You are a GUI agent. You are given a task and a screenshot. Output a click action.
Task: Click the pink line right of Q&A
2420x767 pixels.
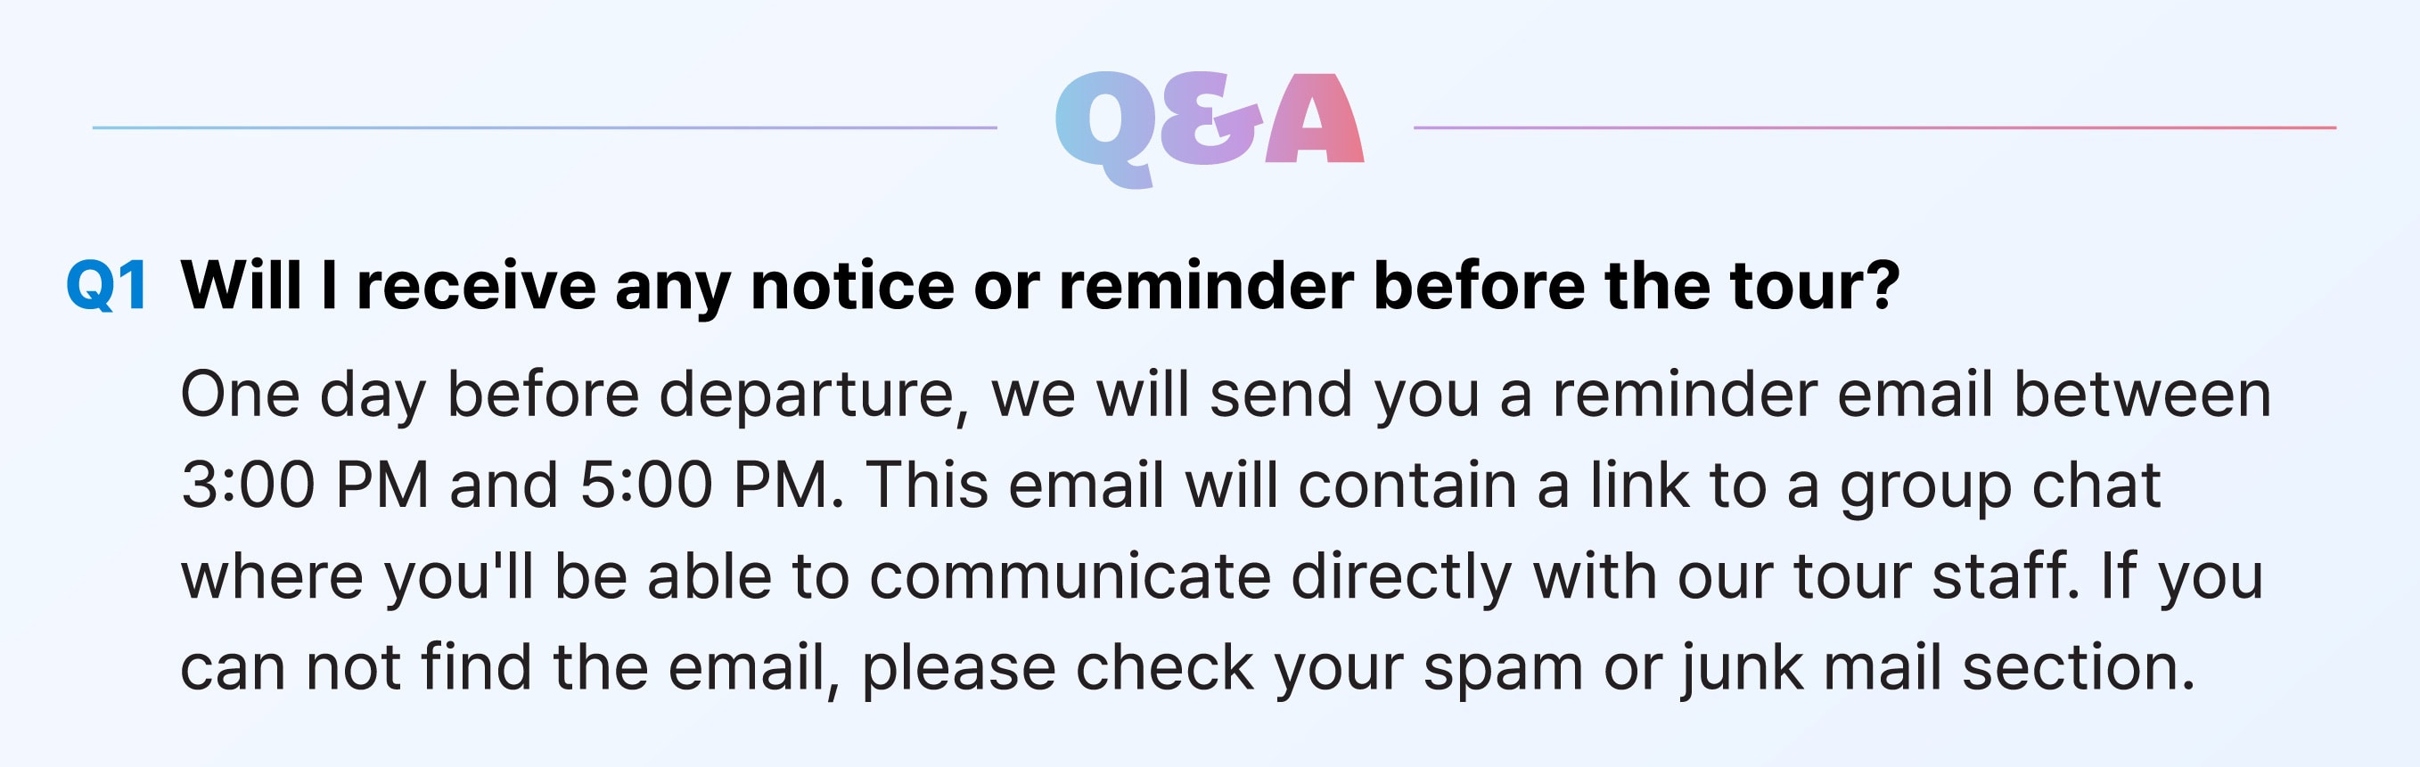(x=1874, y=127)
